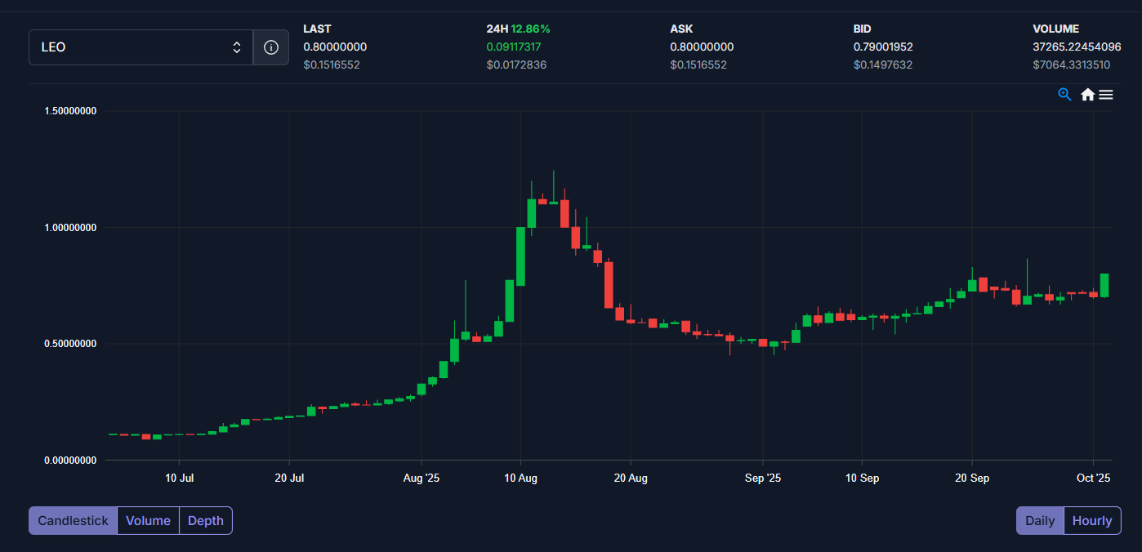Click the tall red candle before 20 Aug
The width and height of the screenshot is (1142, 552).
click(x=609, y=284)
